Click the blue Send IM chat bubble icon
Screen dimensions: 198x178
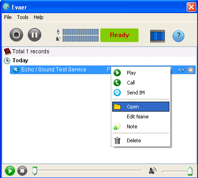(x=117, y=93)
